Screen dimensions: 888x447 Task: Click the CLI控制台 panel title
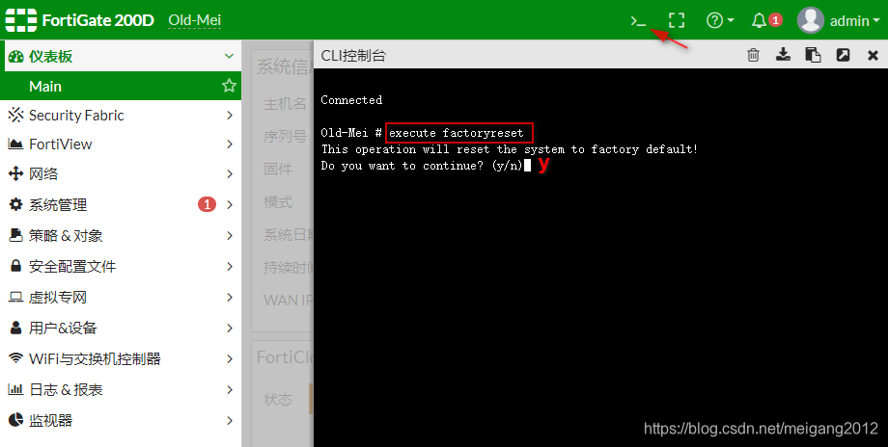click(x=353, y=55)
